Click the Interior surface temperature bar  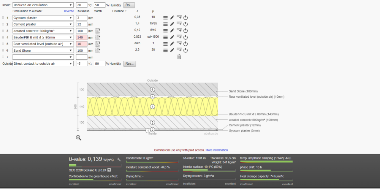(209, 170)
